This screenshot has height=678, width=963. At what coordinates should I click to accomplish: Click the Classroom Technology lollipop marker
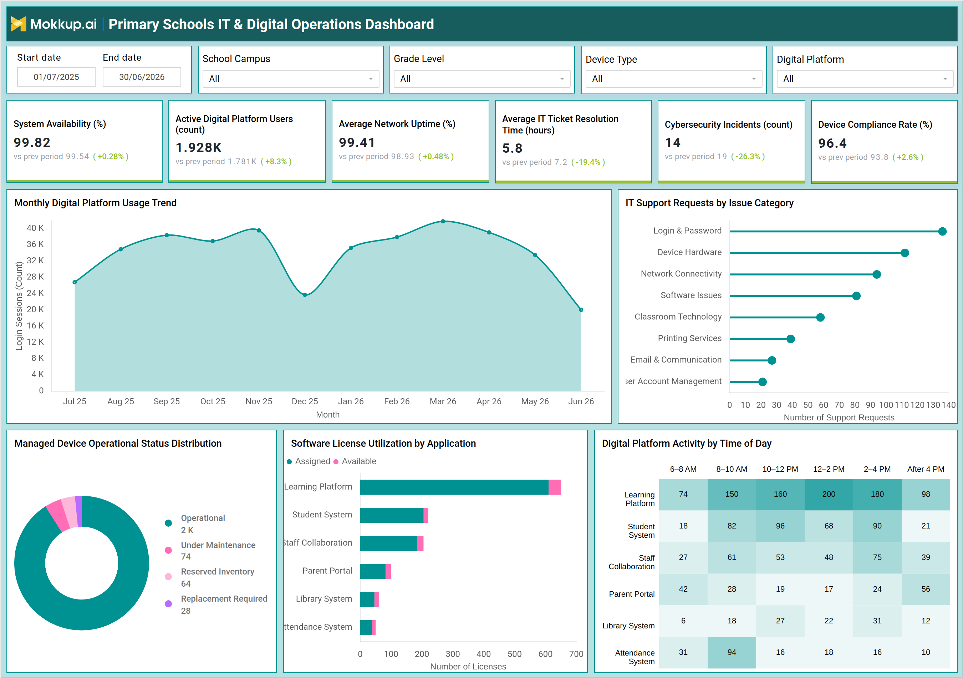820,318
